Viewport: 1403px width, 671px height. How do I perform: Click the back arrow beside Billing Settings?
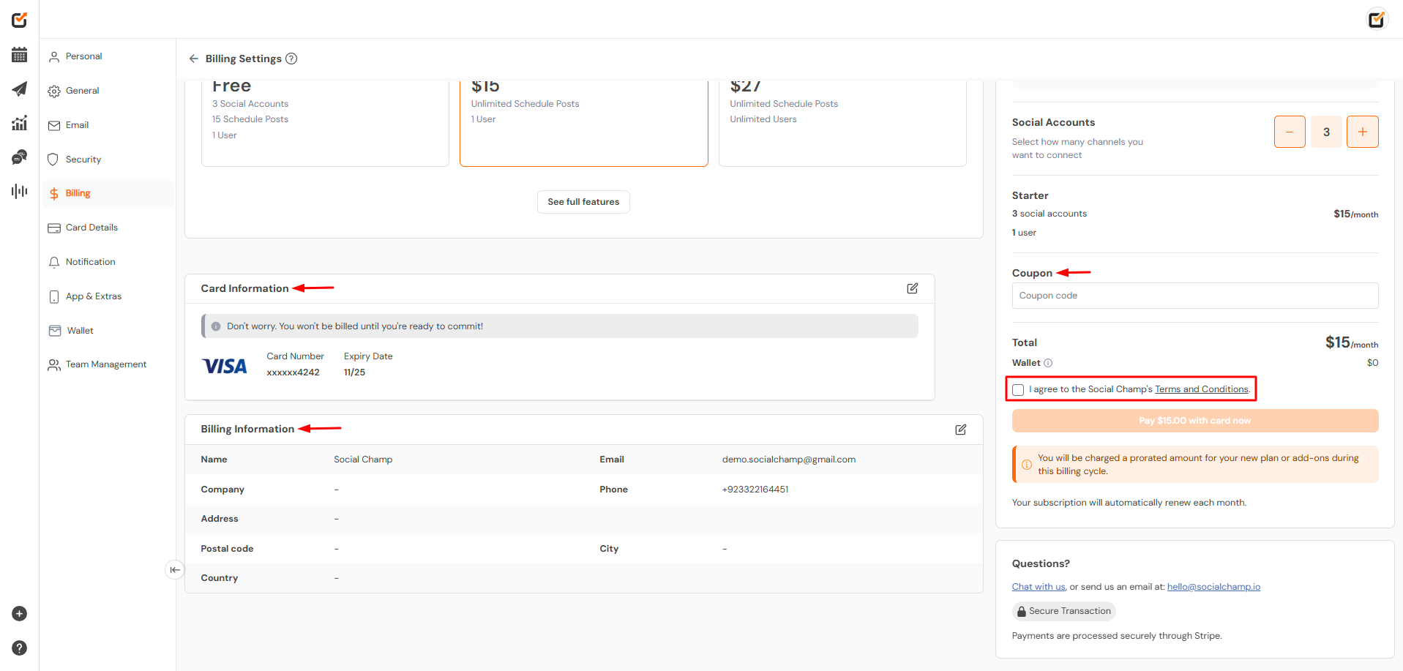(193, 59)
